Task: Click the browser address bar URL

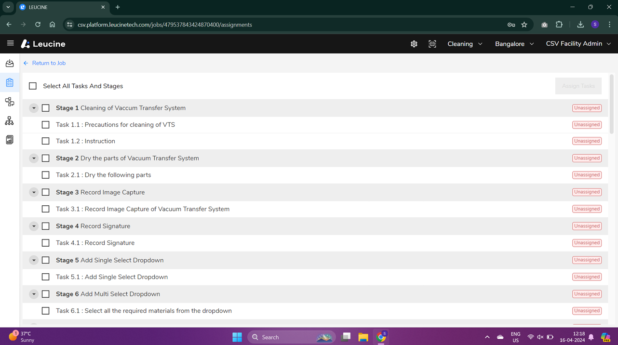Action: [x=165, y=25]
